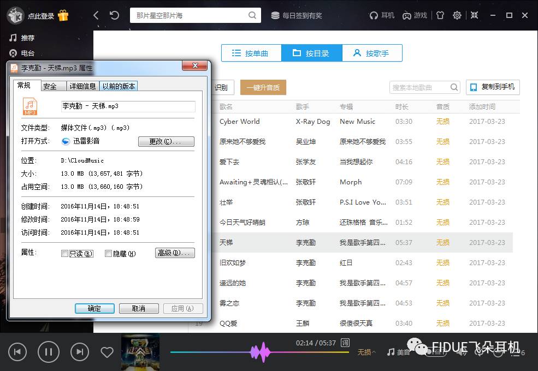Click the file name field in properties
The image size is (538, 371).
coord(128,106)
